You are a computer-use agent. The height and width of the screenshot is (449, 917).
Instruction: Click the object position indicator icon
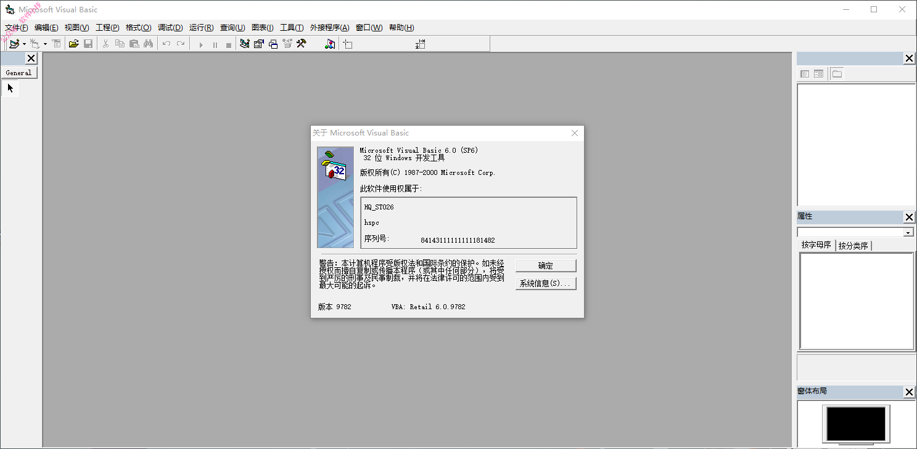tap(348, 44)
